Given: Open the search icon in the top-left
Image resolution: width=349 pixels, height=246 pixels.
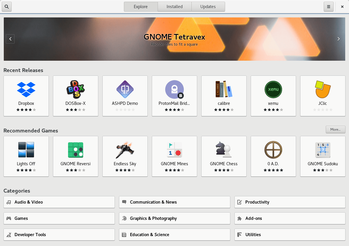Looking at the screenshot, I should (6, 6).
